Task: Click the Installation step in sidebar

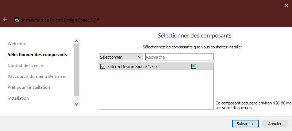Action: pos(18,98)
